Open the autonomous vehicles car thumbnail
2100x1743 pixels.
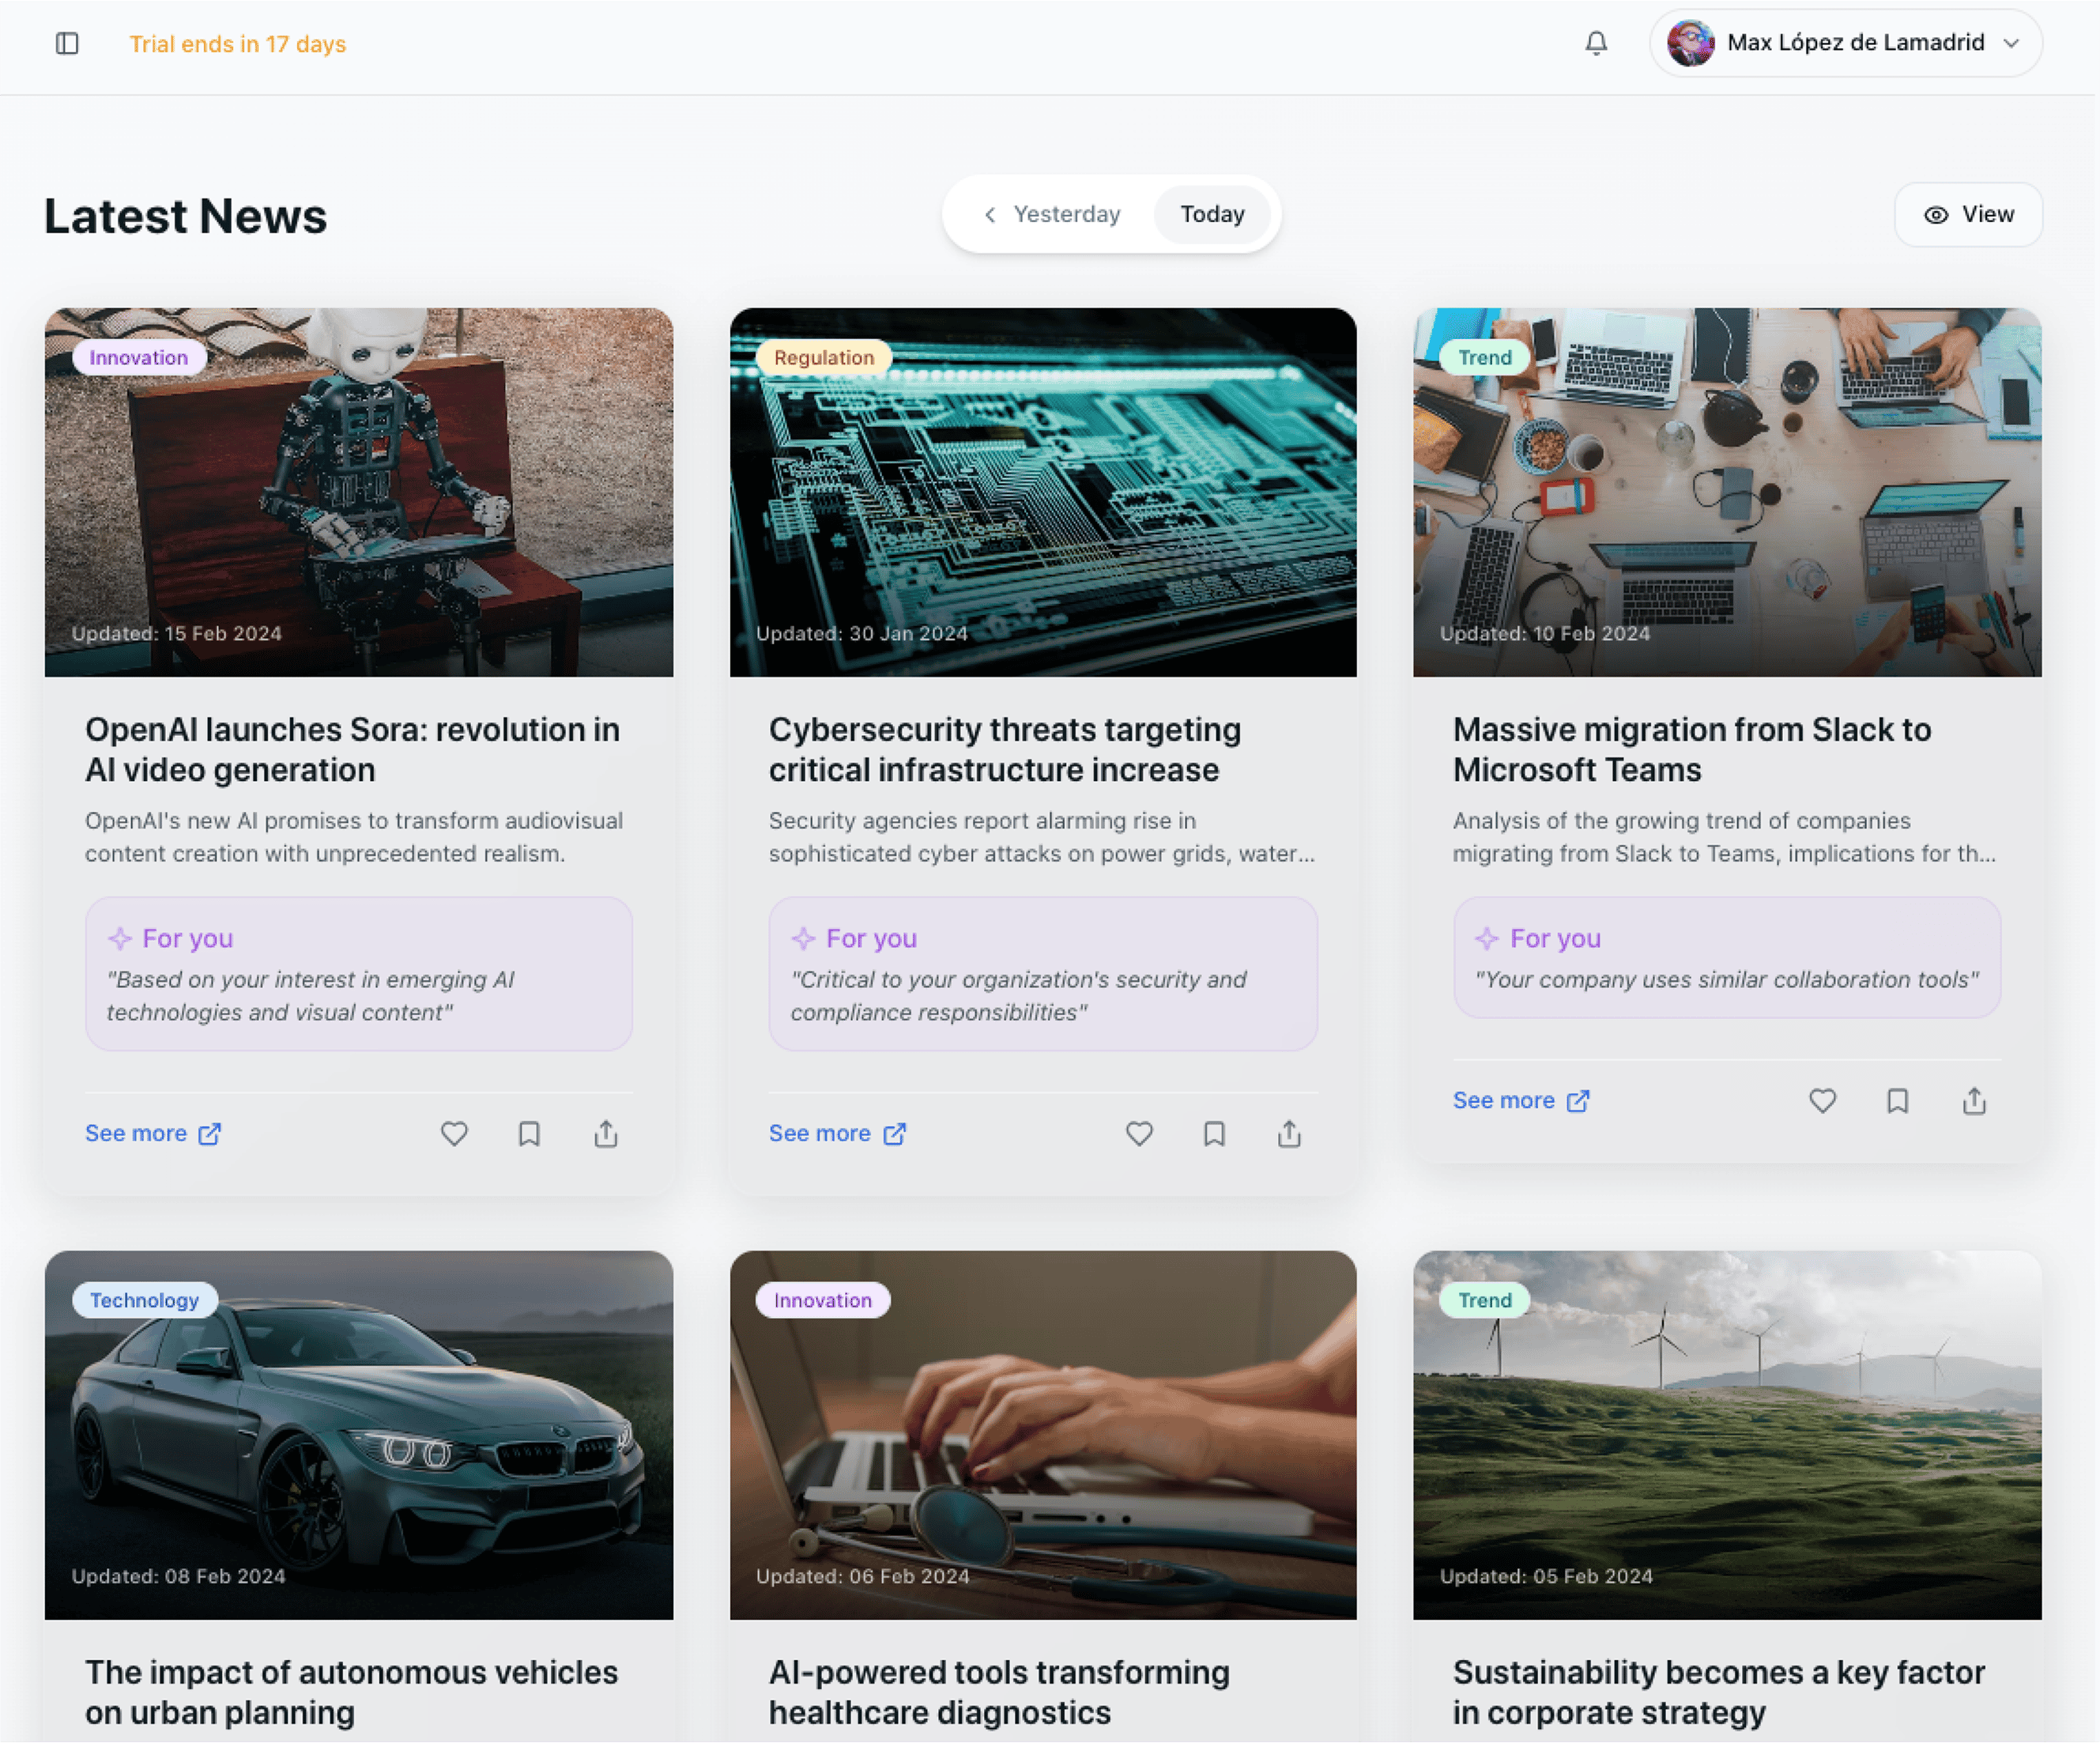(x=358, y=1434)
